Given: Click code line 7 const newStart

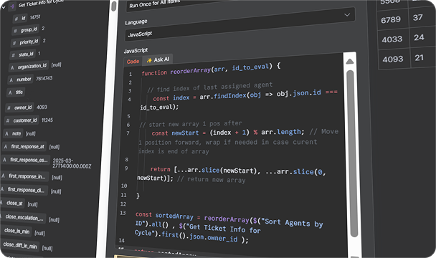Looking at the screenshot, I should pos(228,133).
